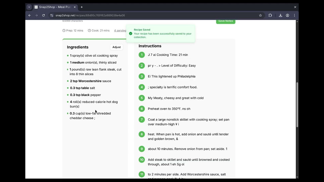
Task: Click the Recipe Saved checkmark icon
Action: click(131, 33)
